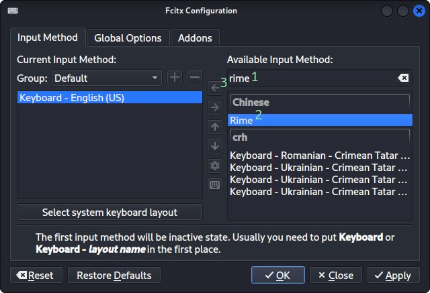Click the remove group minus icon
The width and height of the screenshot is (430, 293).
[194, 78]
